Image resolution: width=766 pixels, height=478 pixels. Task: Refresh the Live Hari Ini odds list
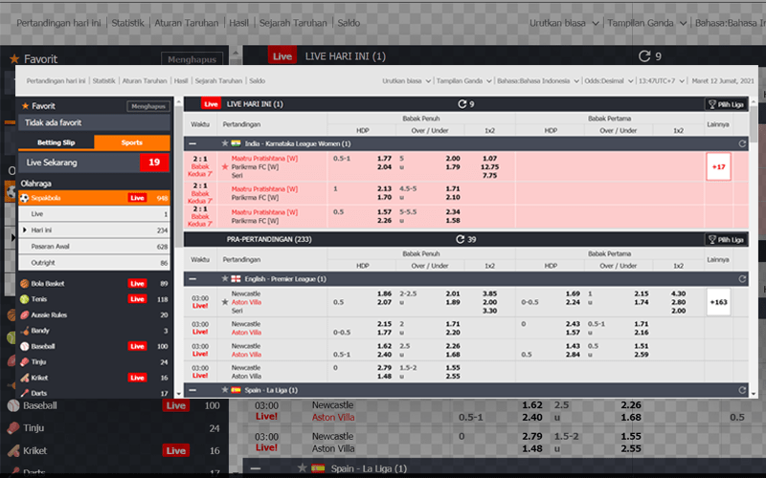point(462,104)
